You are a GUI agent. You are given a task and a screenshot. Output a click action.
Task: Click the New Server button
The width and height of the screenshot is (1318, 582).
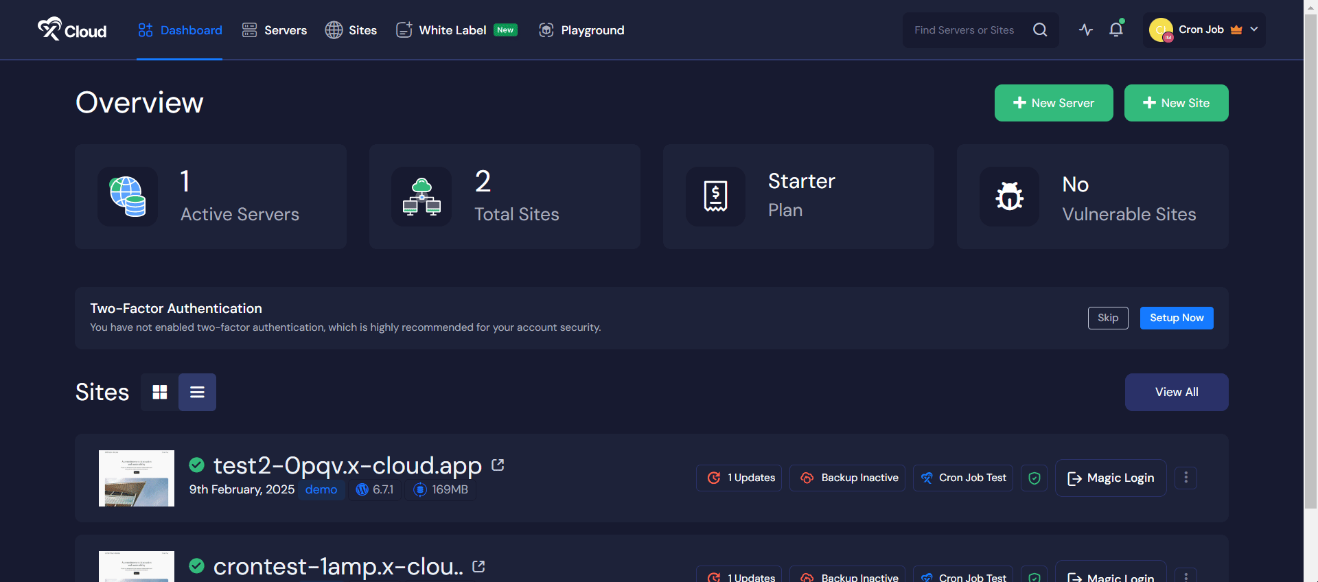(1054, 103)
